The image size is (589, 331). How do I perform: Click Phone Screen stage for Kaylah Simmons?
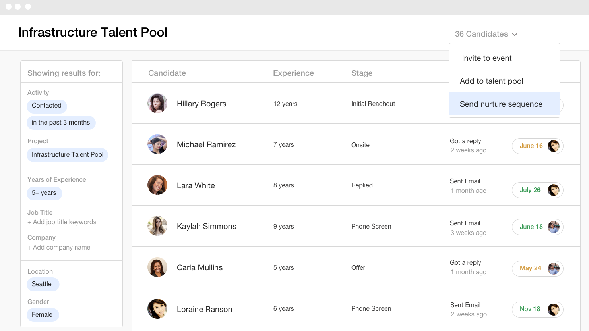(371, 226)
